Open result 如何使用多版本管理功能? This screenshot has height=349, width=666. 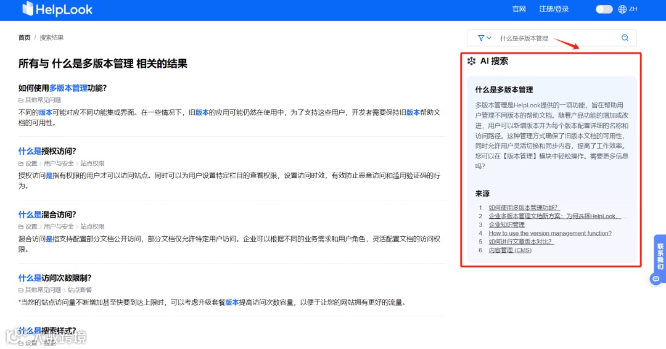click(x=62, y=88)
